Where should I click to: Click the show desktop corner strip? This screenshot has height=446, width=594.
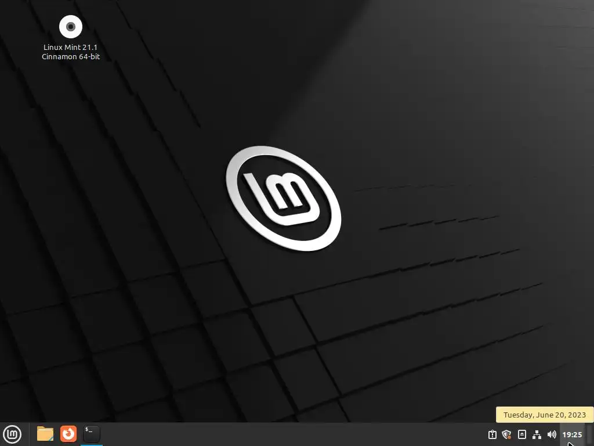point(590,434)
